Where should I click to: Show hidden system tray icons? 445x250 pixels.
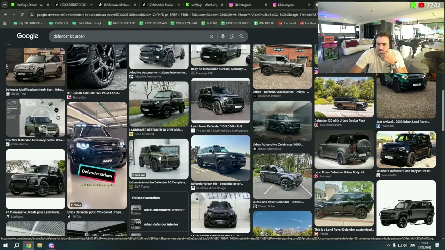(x=388, y=245)
